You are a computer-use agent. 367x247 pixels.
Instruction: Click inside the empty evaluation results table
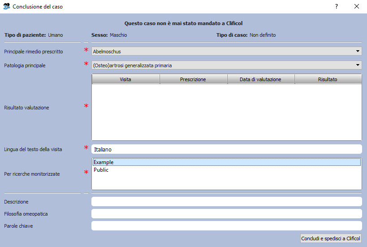pyautogui.click(x=226, y=112)
